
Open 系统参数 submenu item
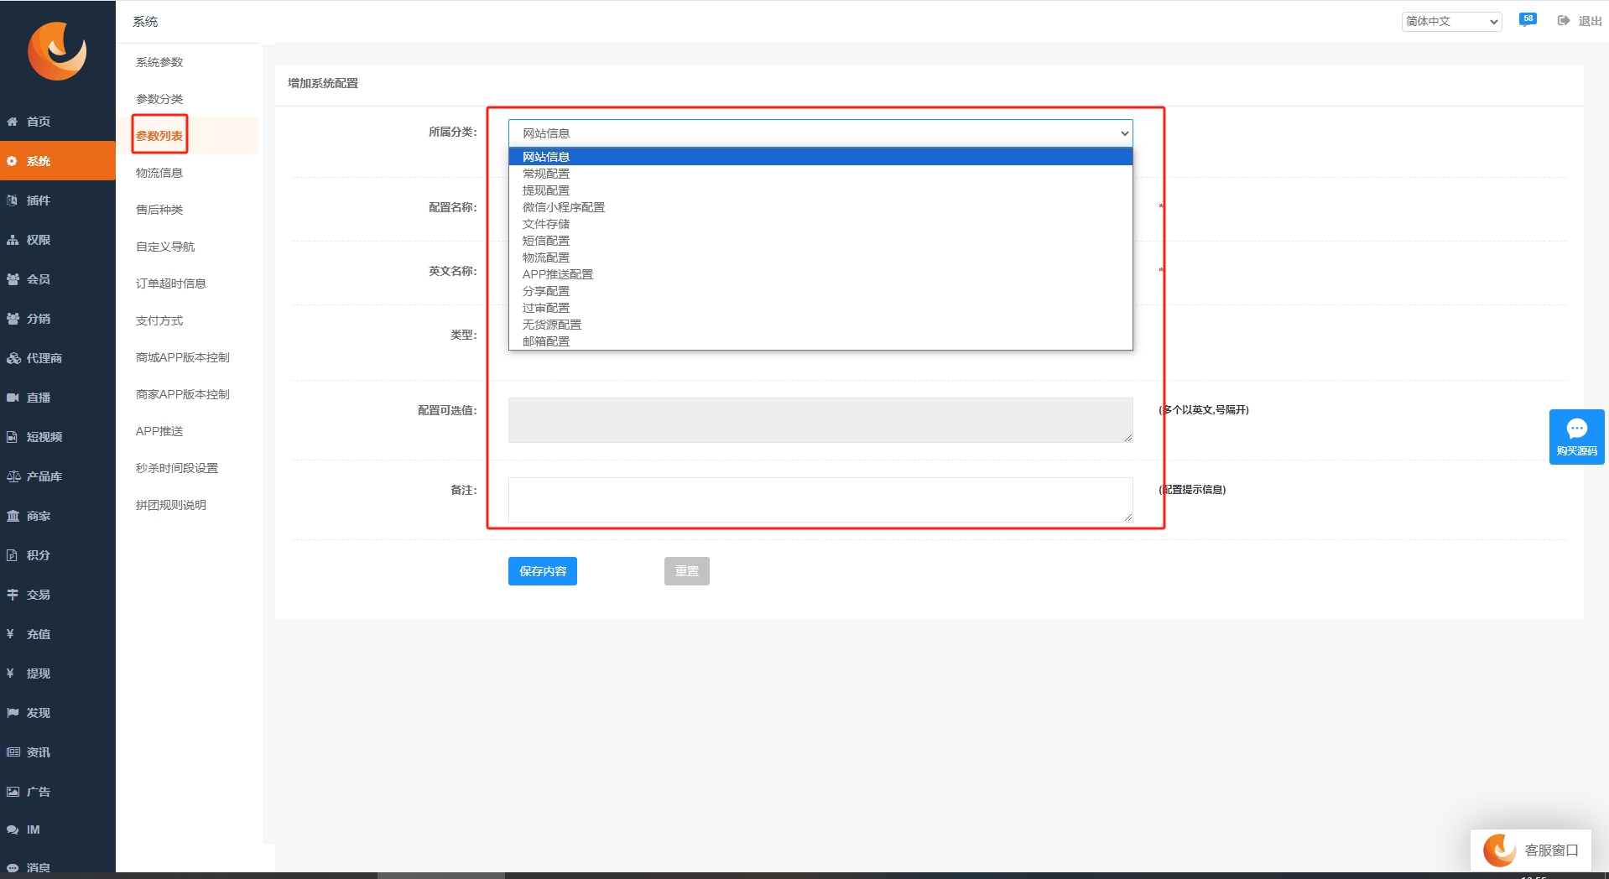pos(159,62)
